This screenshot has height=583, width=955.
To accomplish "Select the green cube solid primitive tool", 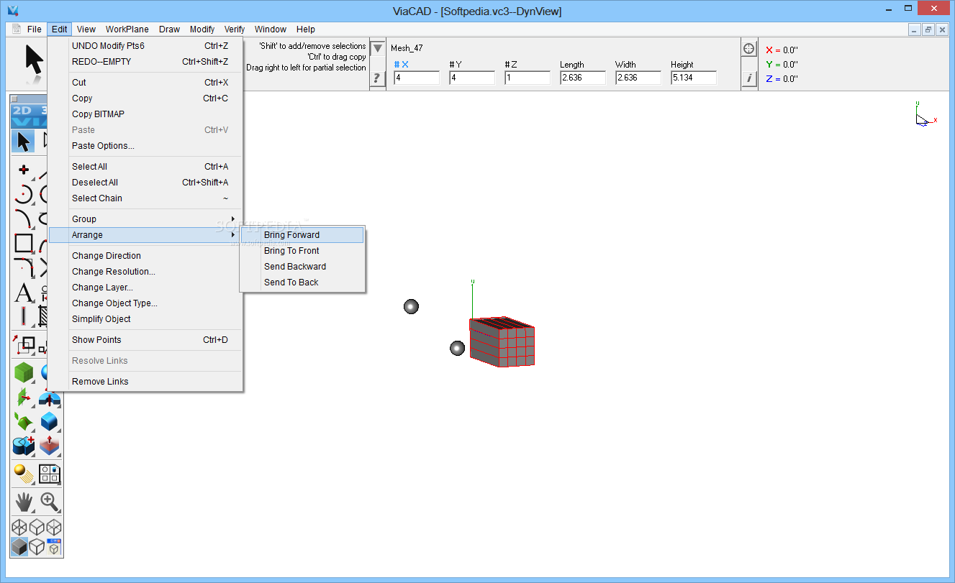I will coord(24,372).
